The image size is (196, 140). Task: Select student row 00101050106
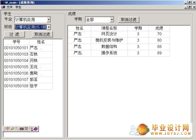coord(28,73)
